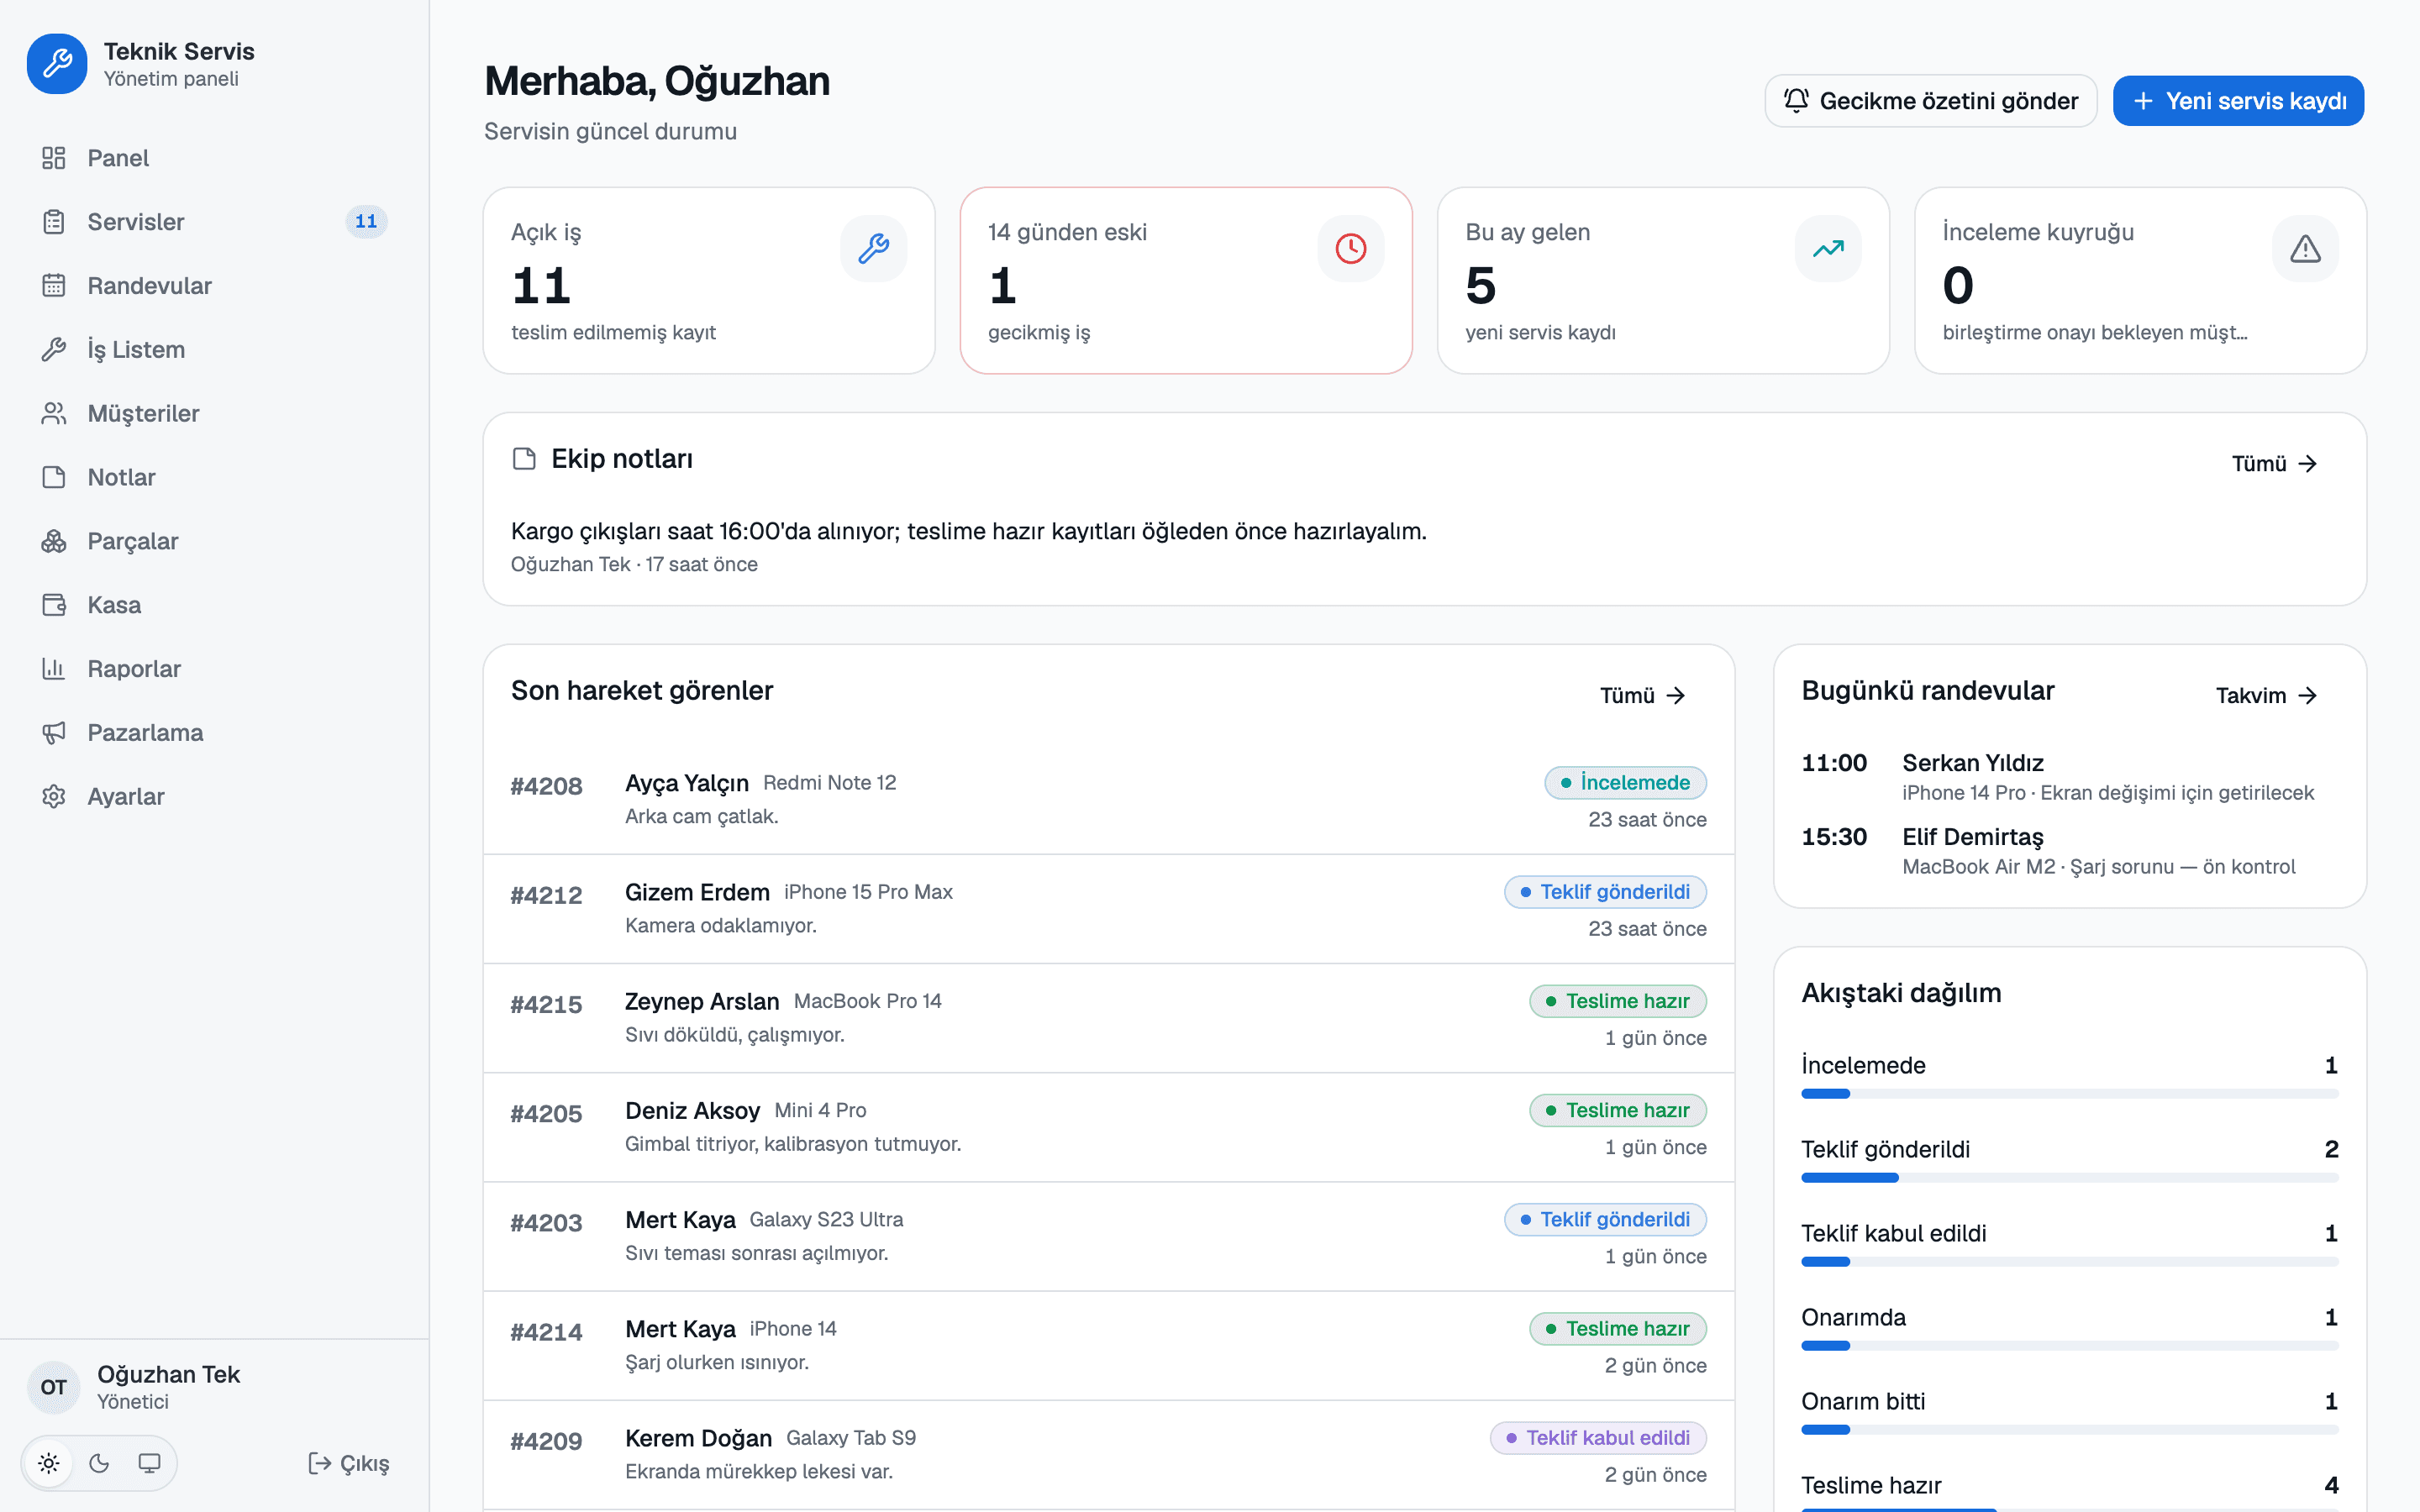Select system theme with monitor icon
Image resolution: width=2420 pixels, height=1512 pixels.
point(149,1464)
